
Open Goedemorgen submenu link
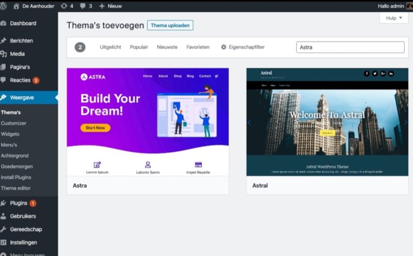17,167
